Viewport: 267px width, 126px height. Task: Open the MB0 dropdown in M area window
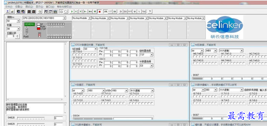click(x=211, y=51)
